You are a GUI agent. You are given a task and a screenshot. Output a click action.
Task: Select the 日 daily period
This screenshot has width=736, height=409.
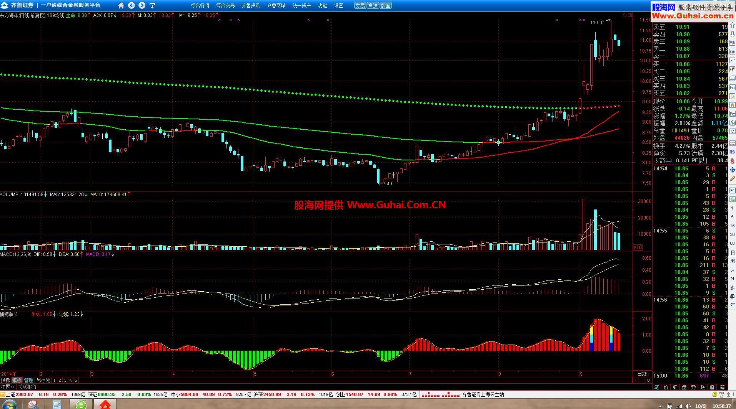click(x=732, y=252)
